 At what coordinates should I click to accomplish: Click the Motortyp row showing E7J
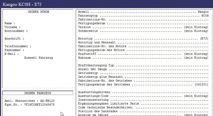pos(143,39)
